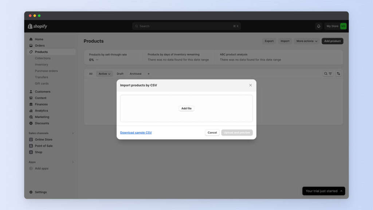Click the Settings gear icon
The image size is (373, 210).
(x=31, y=192)
